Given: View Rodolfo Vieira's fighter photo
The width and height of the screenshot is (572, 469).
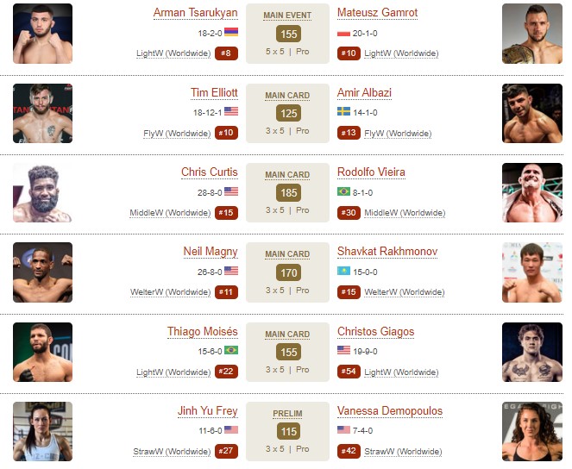Looking at the screenshot, I should tap(531, 192).
